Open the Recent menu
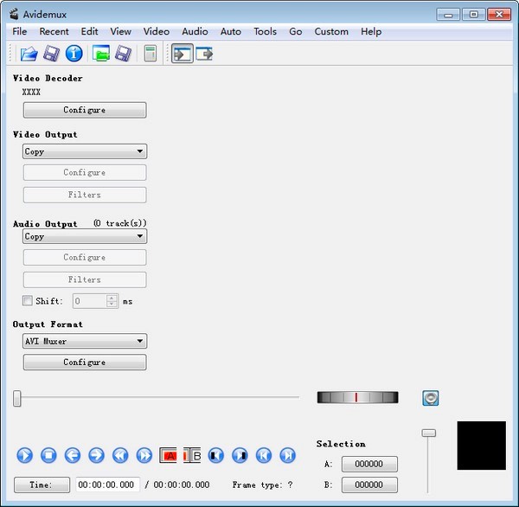Viewport: 519px width, 507px height. 54,31
